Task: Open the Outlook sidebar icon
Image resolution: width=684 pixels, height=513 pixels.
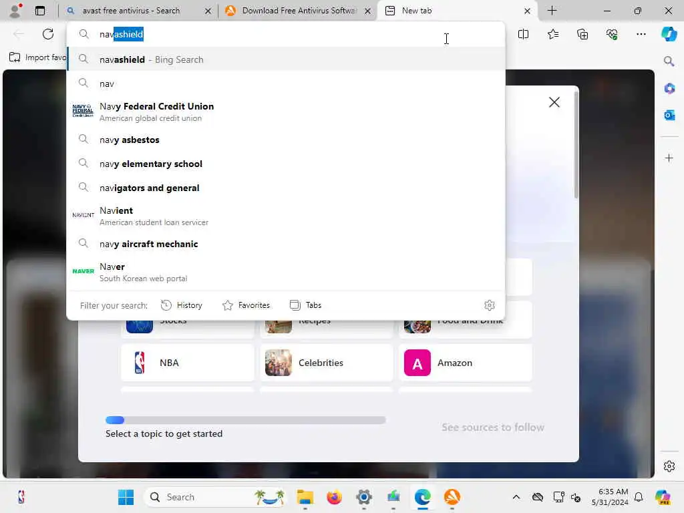Action: [x=669, y=115]
